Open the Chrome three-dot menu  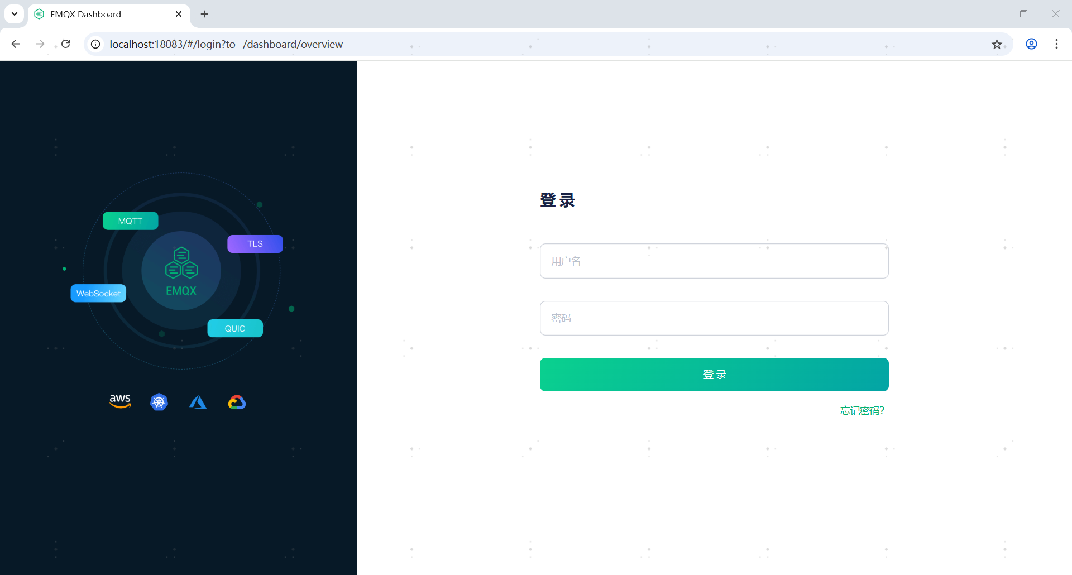point(1056,44)
